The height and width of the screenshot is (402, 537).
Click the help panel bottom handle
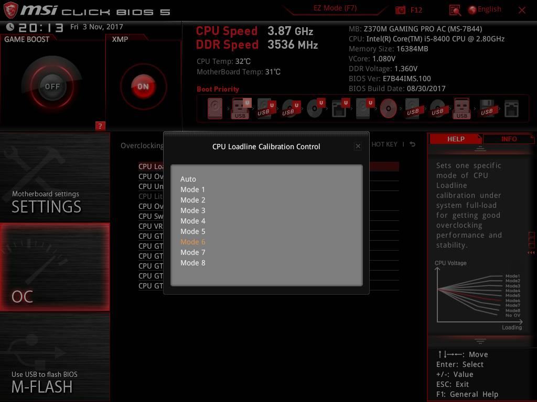[x=480, y=341]
